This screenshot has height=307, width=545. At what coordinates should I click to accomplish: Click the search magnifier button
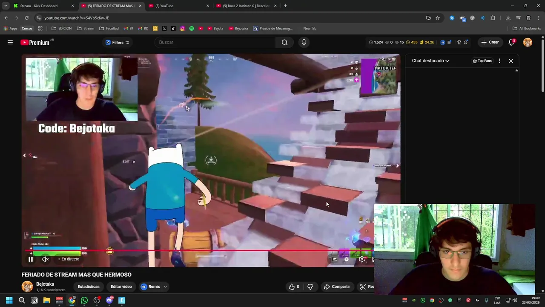tap(285, 42)
